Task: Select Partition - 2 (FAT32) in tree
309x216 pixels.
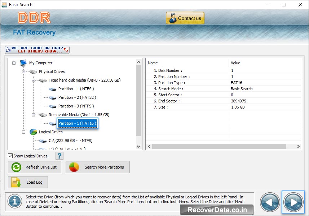Action: [x=77, y=97]
